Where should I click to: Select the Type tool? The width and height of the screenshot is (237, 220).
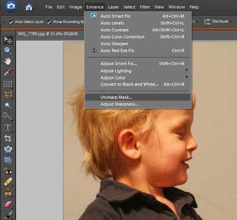coord(8,128)
